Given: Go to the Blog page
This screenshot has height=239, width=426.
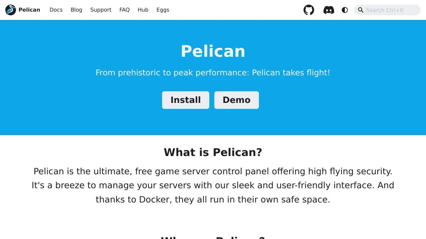Looking at the screenshot, I should [77, 10].
